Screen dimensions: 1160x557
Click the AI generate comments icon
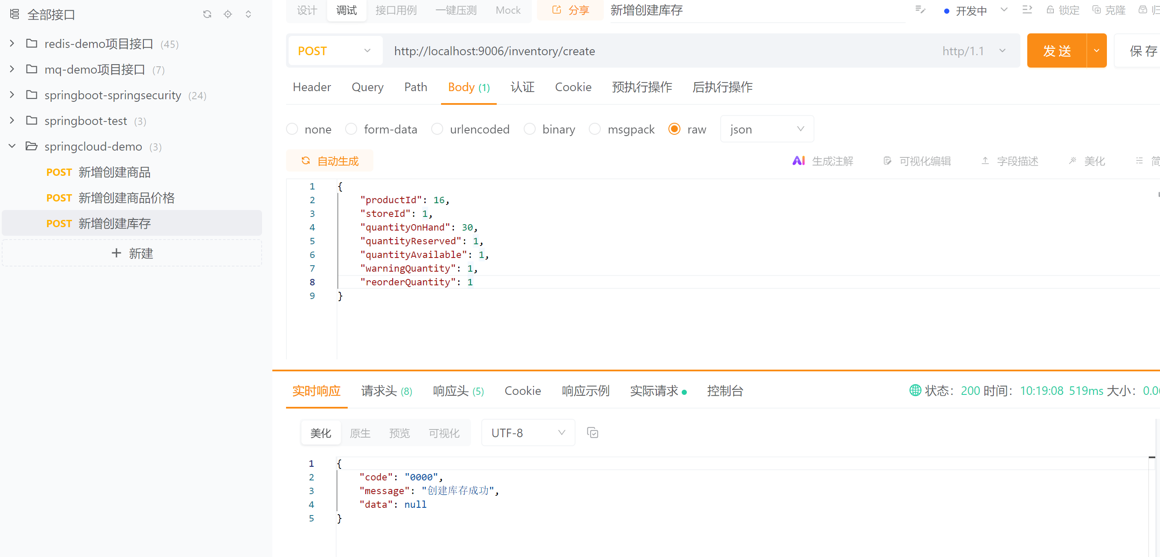[799, 161]
